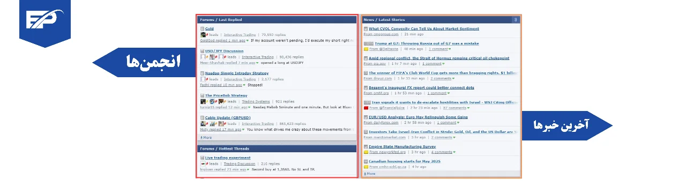Read the Strait of Hormuz oil chokepoint story
Viewport: 686px width, 193px height.
[439, 58]
